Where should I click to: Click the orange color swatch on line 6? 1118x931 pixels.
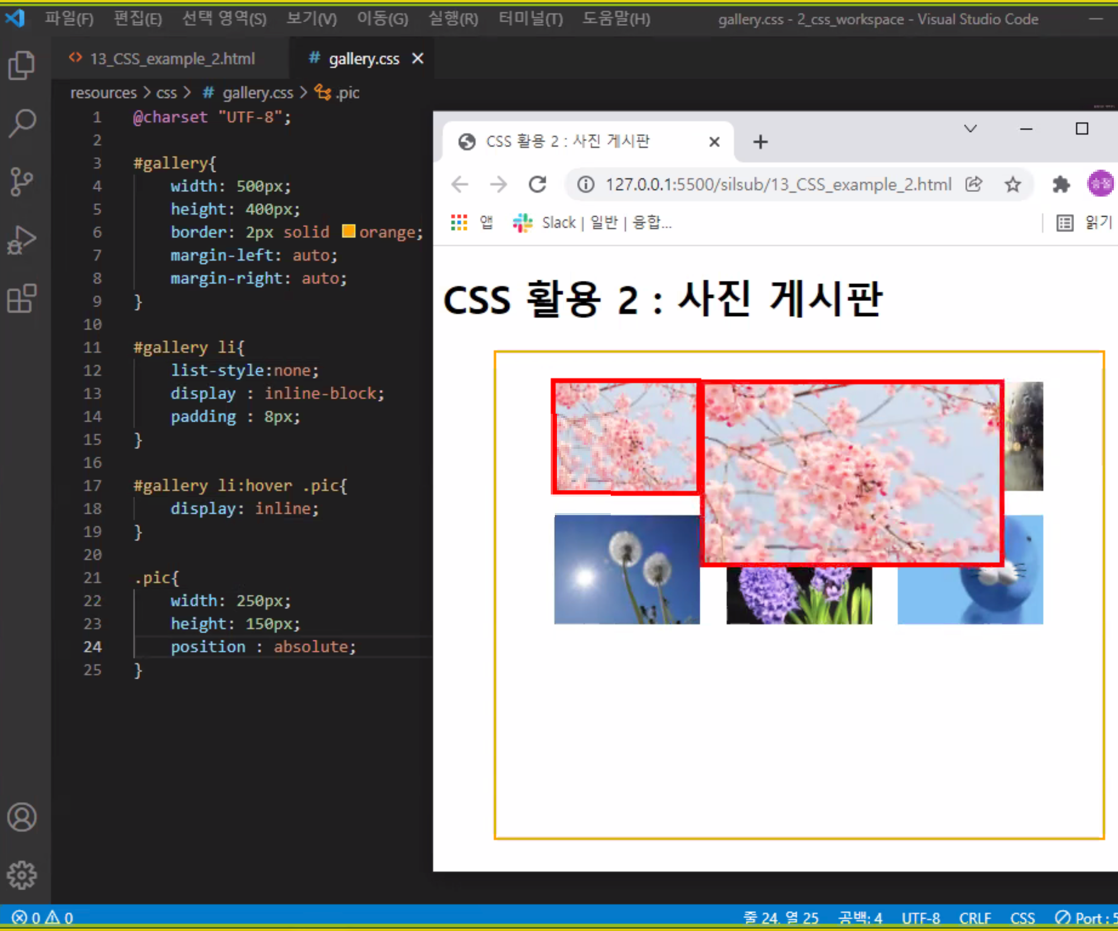pyautogui.click(x=348, y=231)
